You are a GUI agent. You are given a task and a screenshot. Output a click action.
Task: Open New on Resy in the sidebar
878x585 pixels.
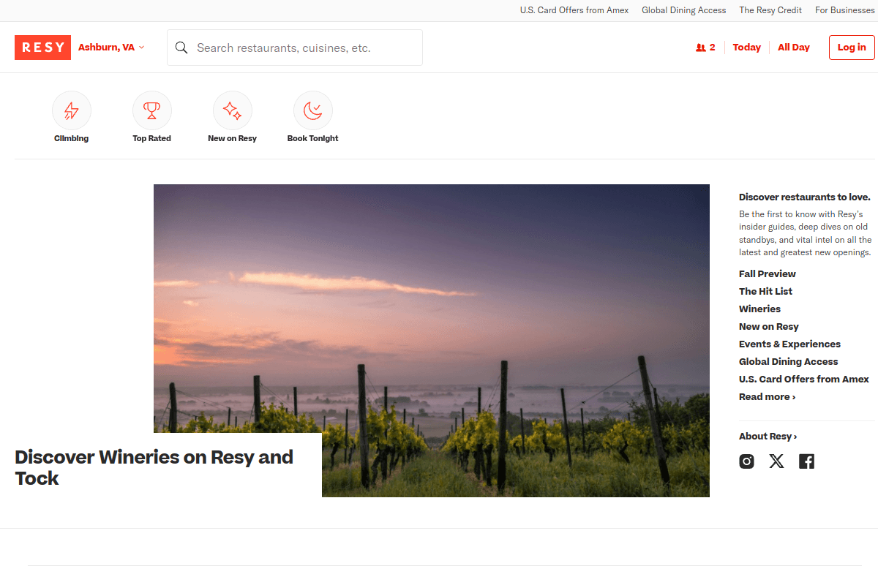coord(769,326)
